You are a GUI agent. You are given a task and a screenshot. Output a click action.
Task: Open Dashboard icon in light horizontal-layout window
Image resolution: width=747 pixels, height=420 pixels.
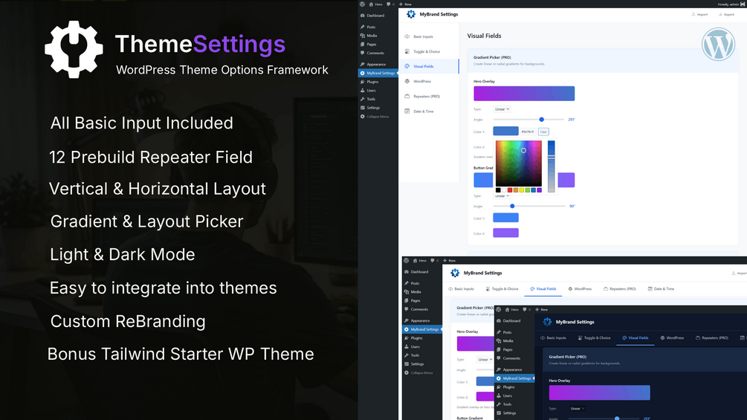click(x=407, y=272)
